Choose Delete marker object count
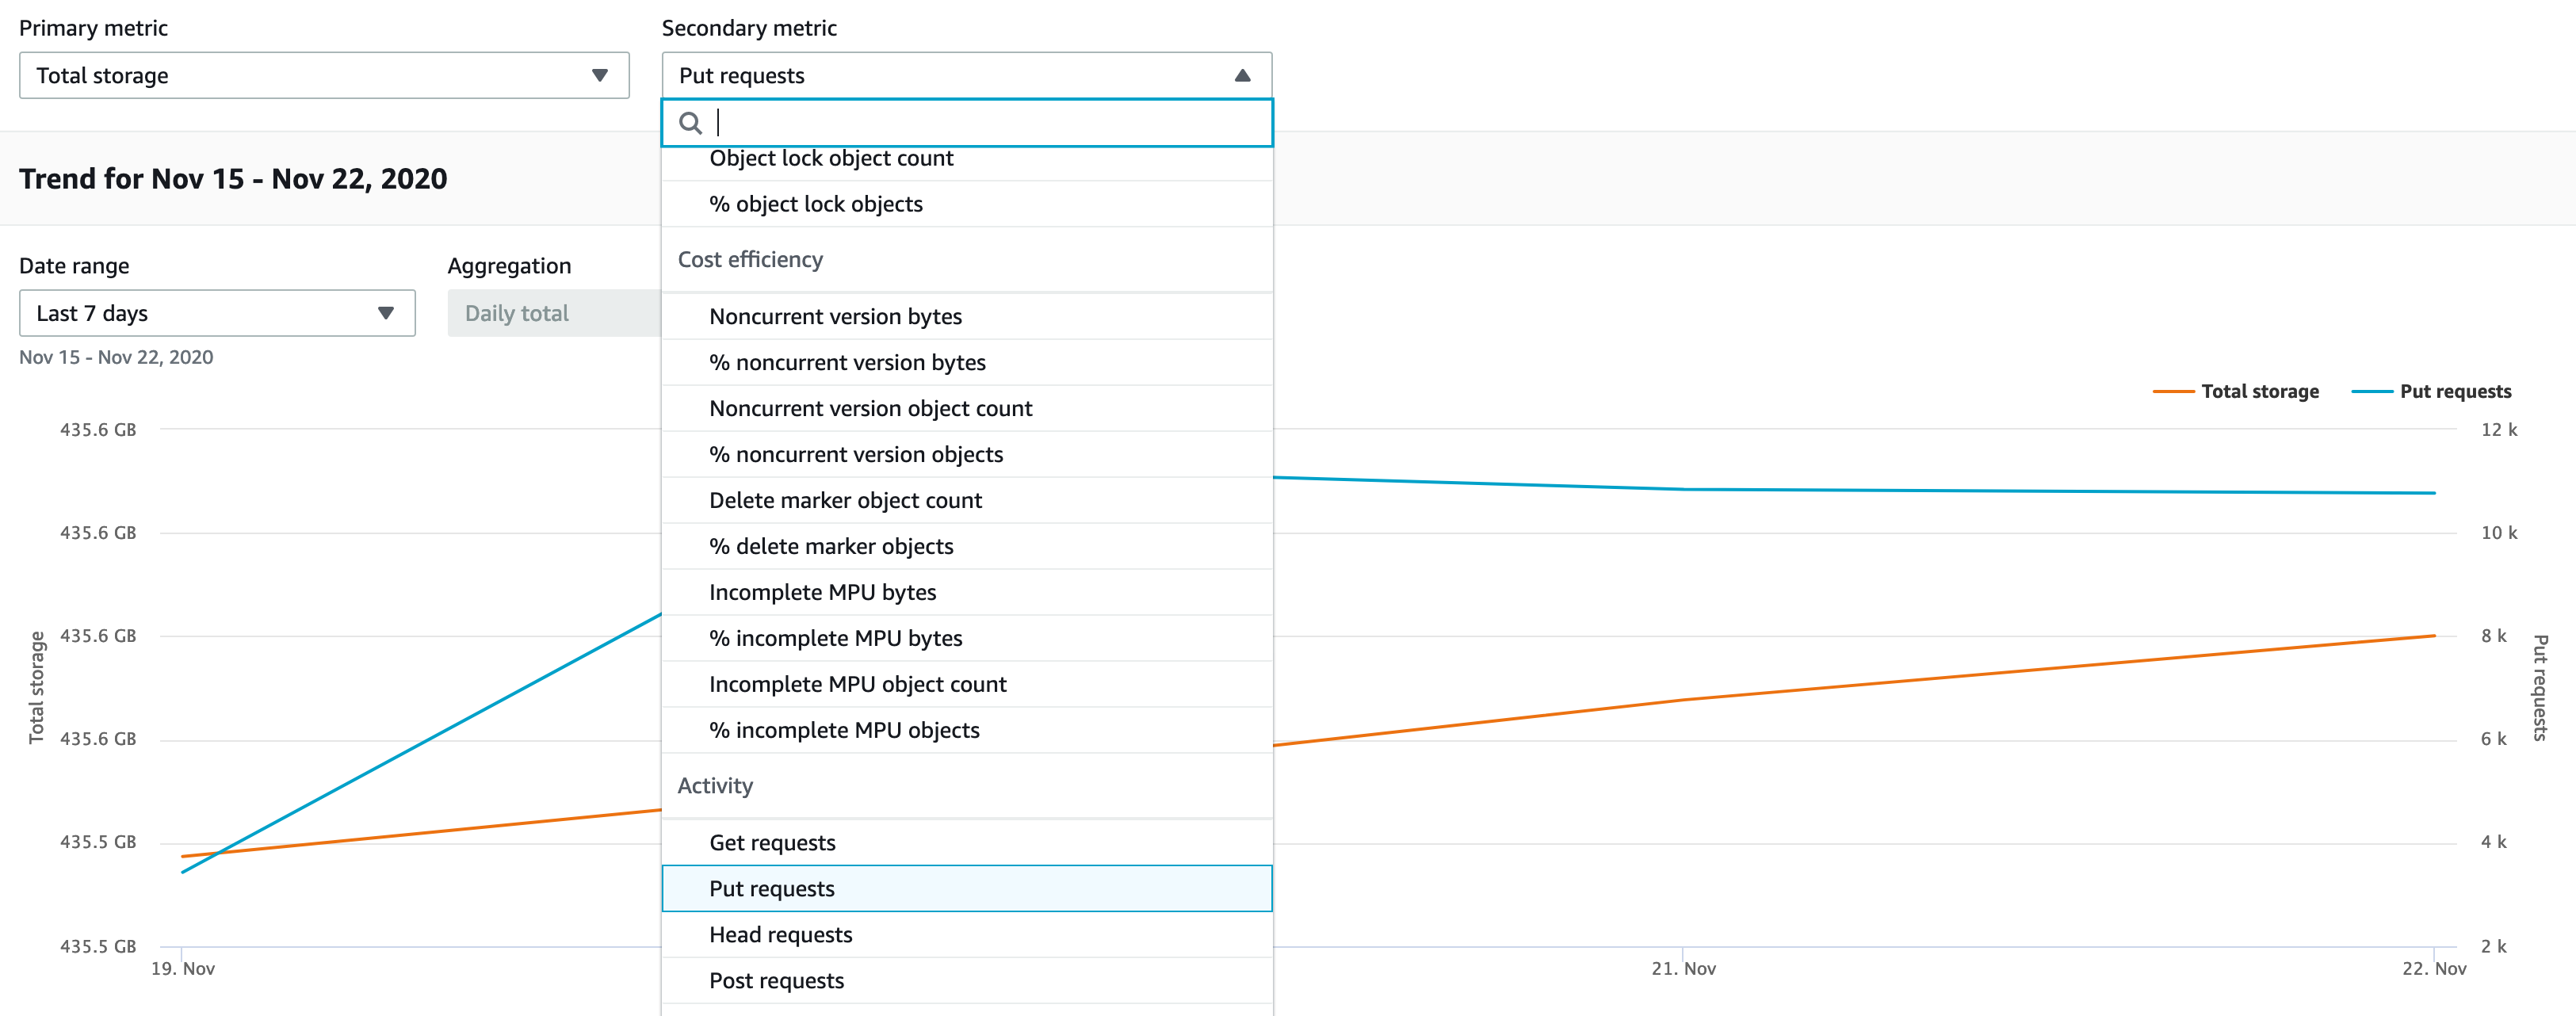This screenshot has width=2576, height=1016. point(845,501)
